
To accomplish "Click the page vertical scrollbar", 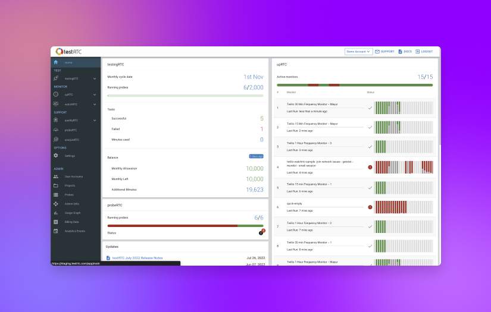I will click(439, 102).
